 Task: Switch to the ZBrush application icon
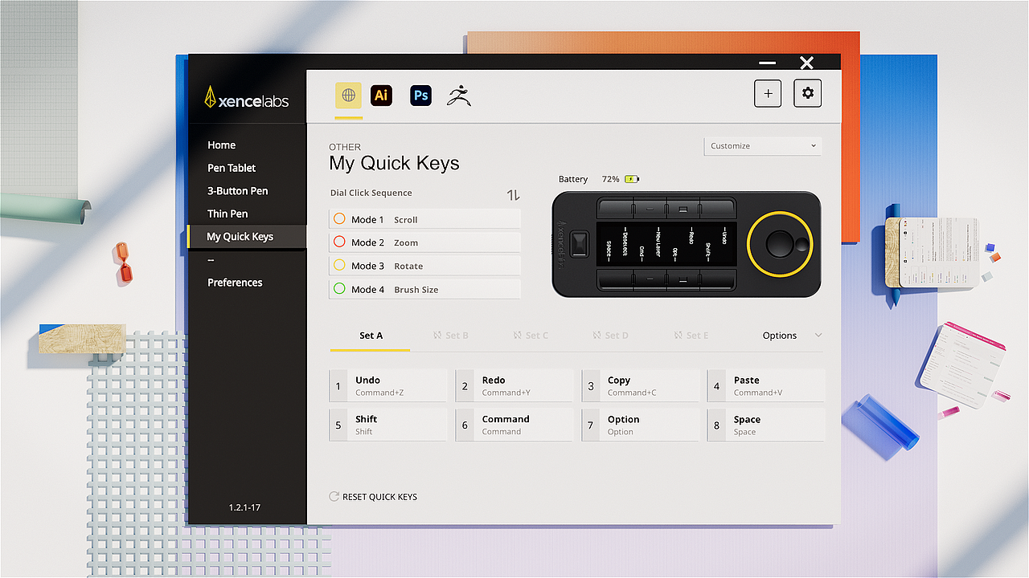(459, 96)
